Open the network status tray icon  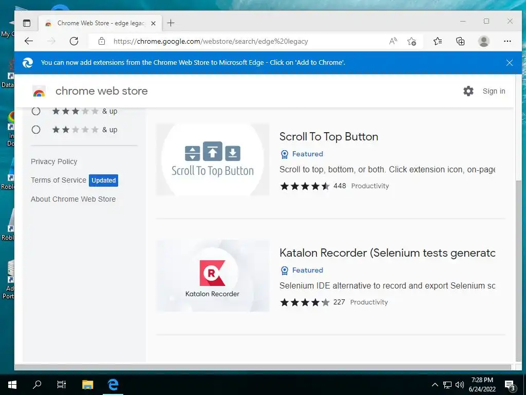pos(447,385)
